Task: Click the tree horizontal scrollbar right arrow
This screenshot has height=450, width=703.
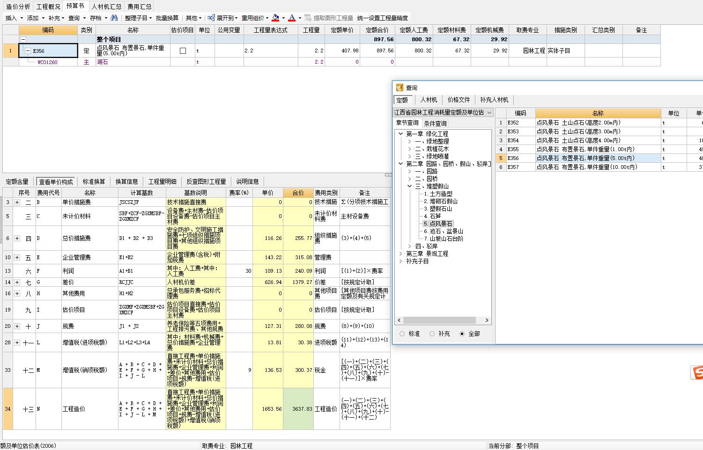Action: click(x=487, y=320)
